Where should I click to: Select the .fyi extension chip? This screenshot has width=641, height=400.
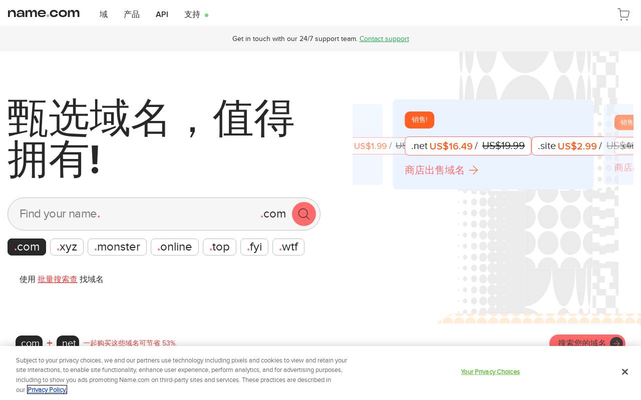click(x=254, y=247)
